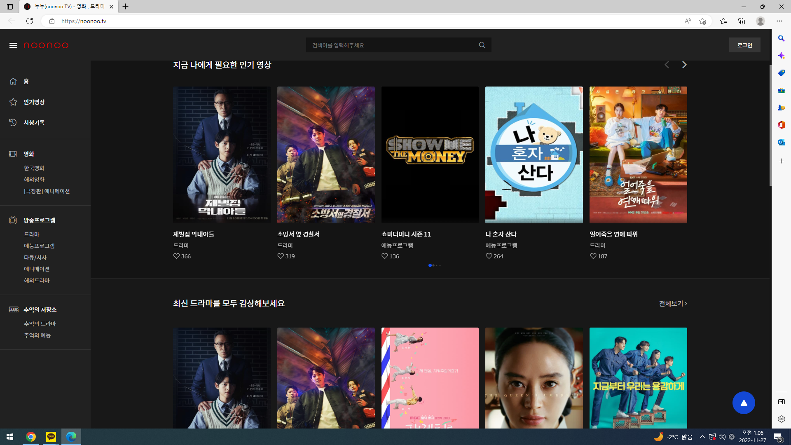Image resolution: width=791 pixels, height=445 pixels.
Task: Click the browser address bar URL
Action: click(x=84, y=21)
